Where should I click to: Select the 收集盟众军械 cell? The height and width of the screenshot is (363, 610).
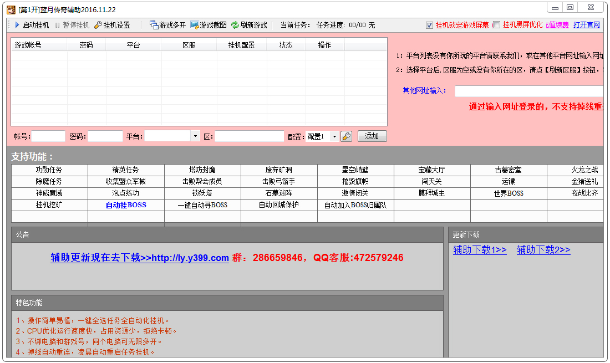click(126, 182)
